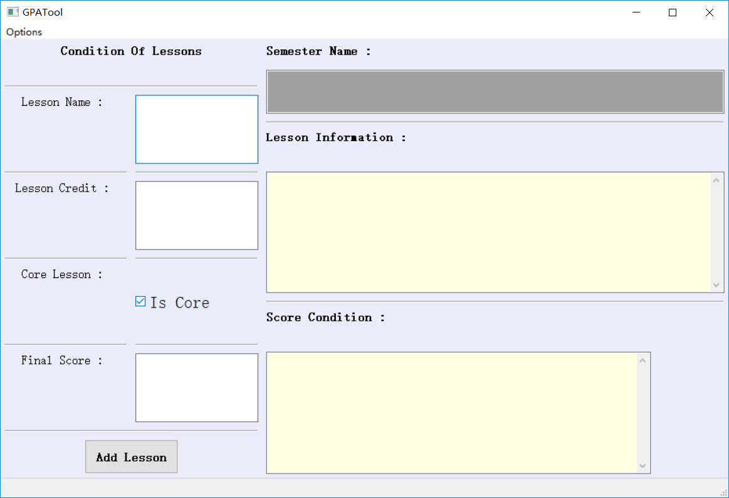This screenshot has height=498, width=729.
Task: Click the window resize grip in status bar
Action: [x=724, y=492]
